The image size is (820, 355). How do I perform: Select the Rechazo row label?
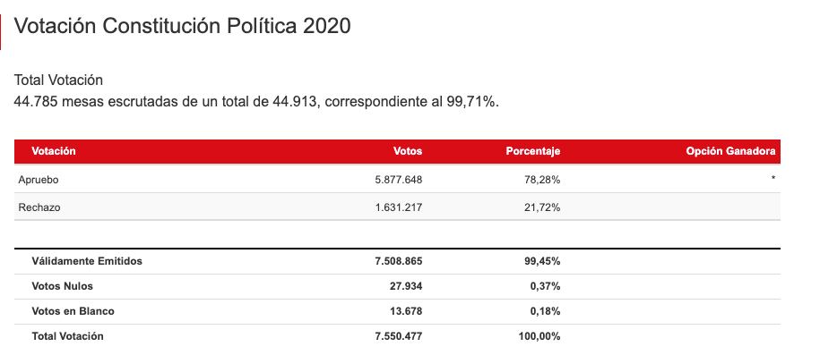(39, 207)
